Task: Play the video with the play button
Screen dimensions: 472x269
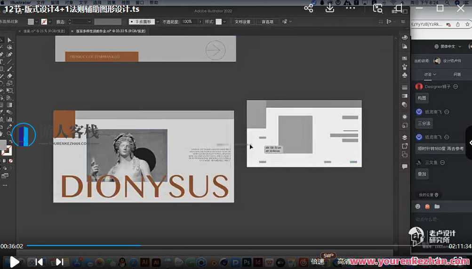Action: [x=15, y=261]
